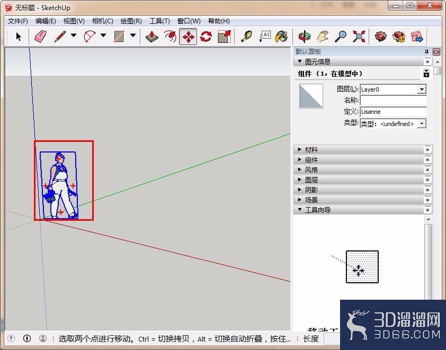The height and width of the screenshot is (350, 446).
Task: Click the Lisanne figure component
Action: [60, 185]
